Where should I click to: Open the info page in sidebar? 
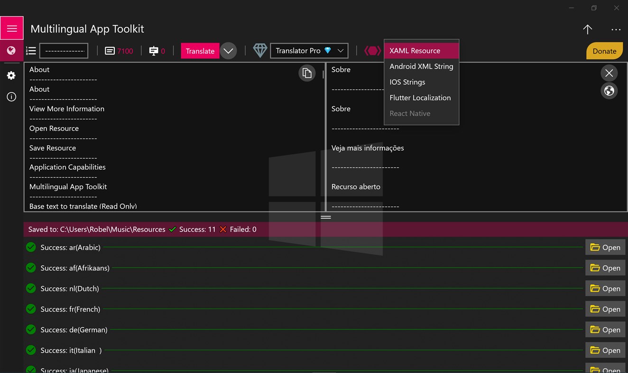pyautogui.click(x=11, y=97)
